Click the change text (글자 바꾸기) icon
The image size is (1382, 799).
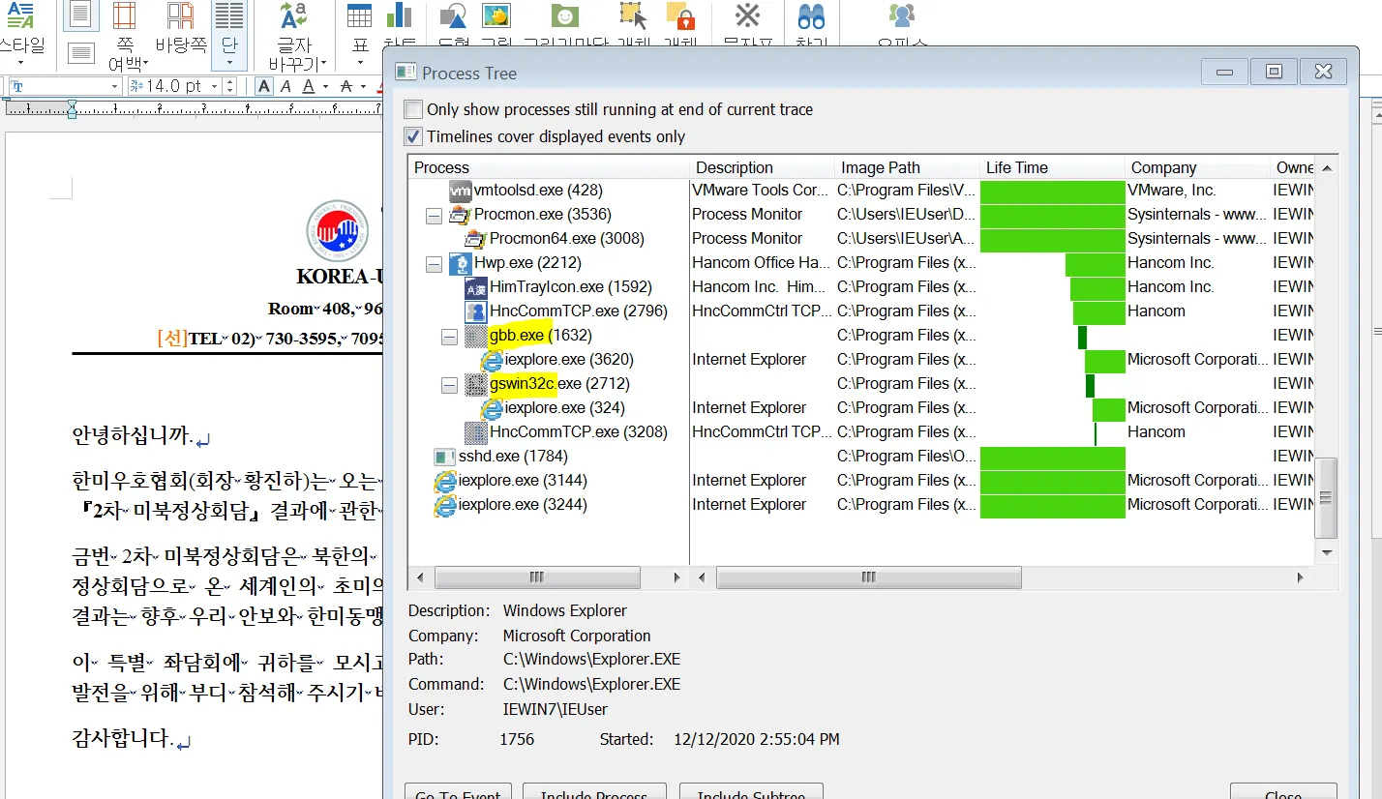[293, 16]
